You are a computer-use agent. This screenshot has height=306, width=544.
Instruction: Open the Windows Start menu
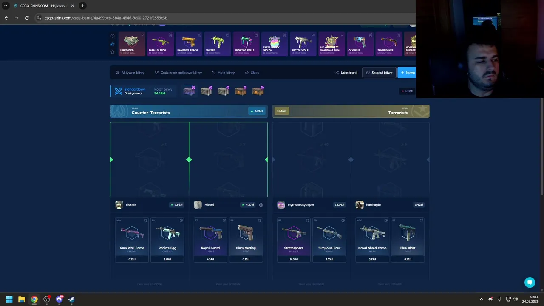pyautogui.click(x=9, y=299)
